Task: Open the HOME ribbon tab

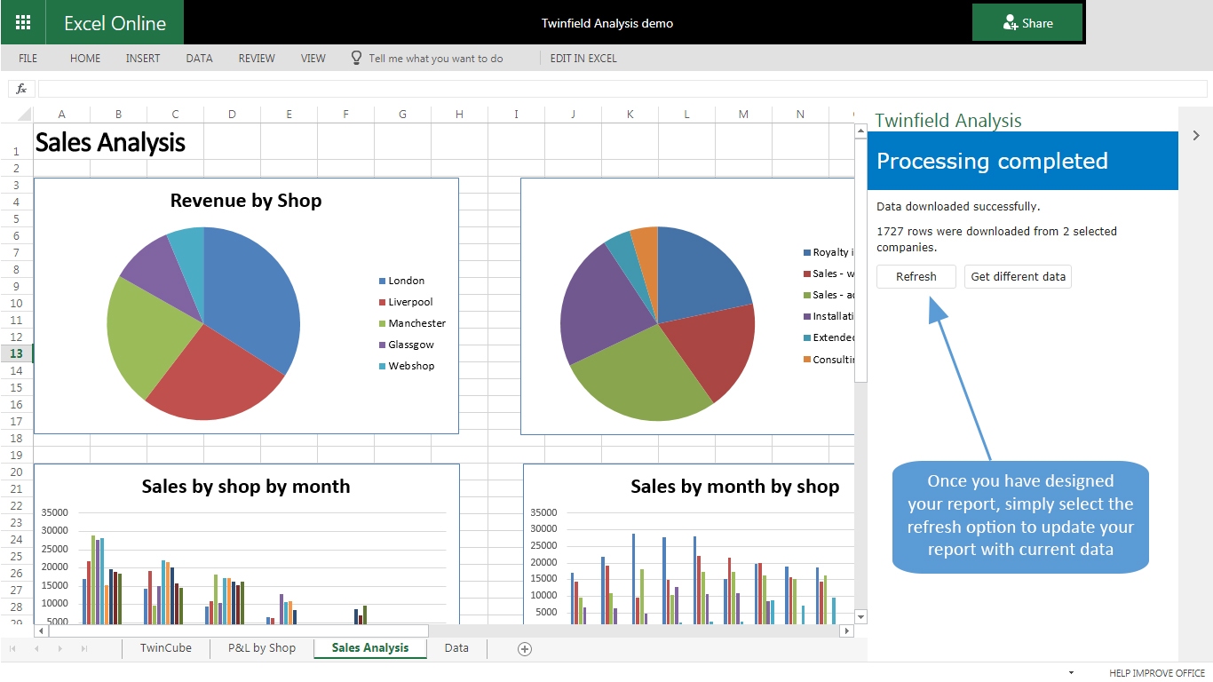Action: 85,59
